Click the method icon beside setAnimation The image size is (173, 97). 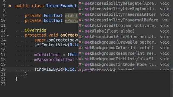(x=80, y=37)
